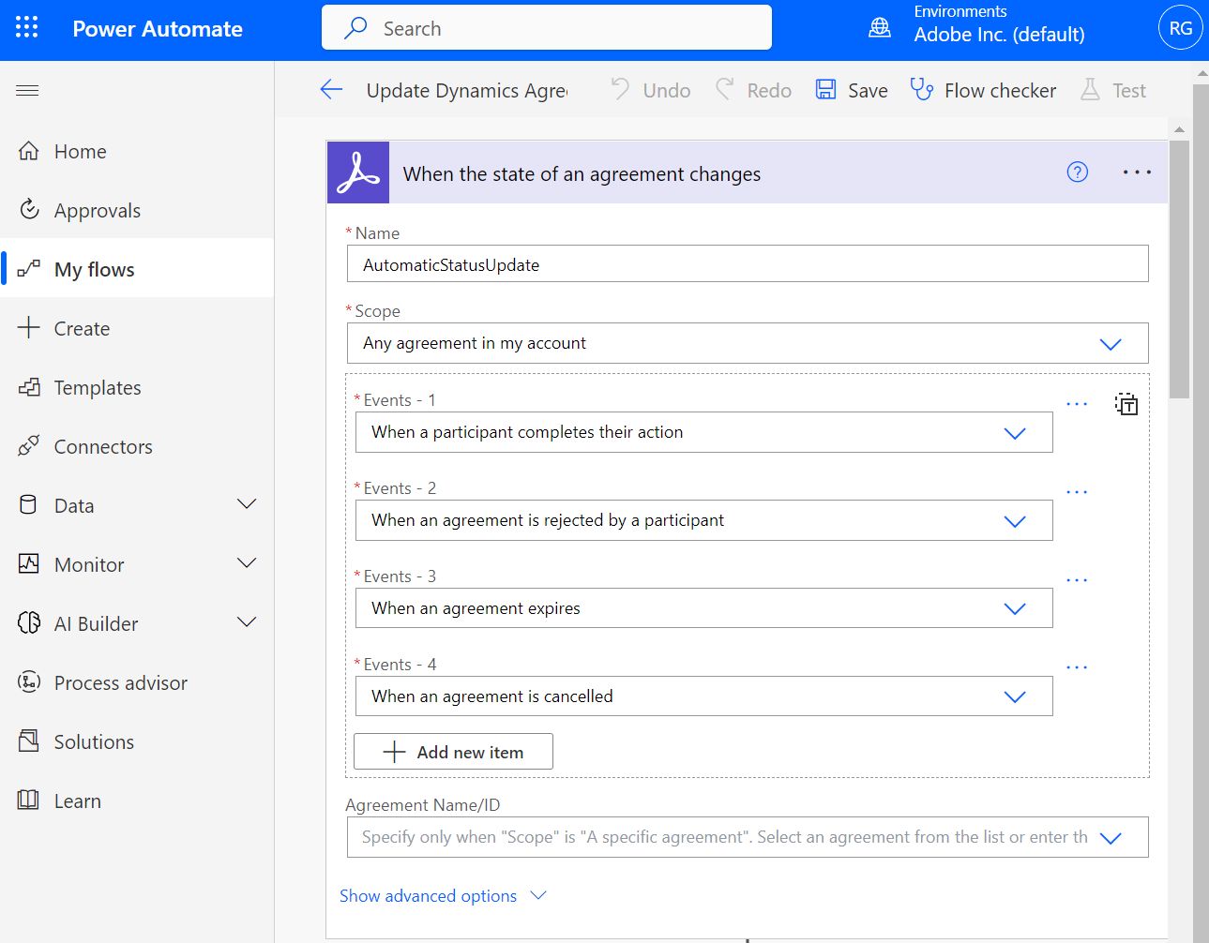Expand the Data menu chevron
This screenshot has height=943, width=1209.
coord(247,504)
